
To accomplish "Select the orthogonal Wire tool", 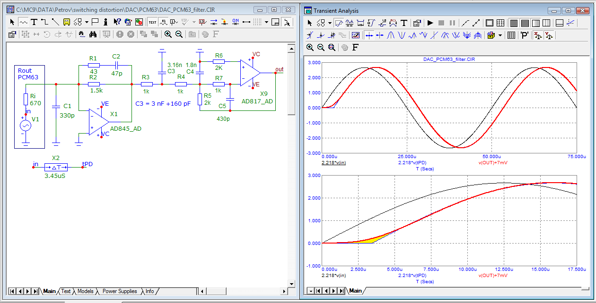I will click(x=44, y=22).
